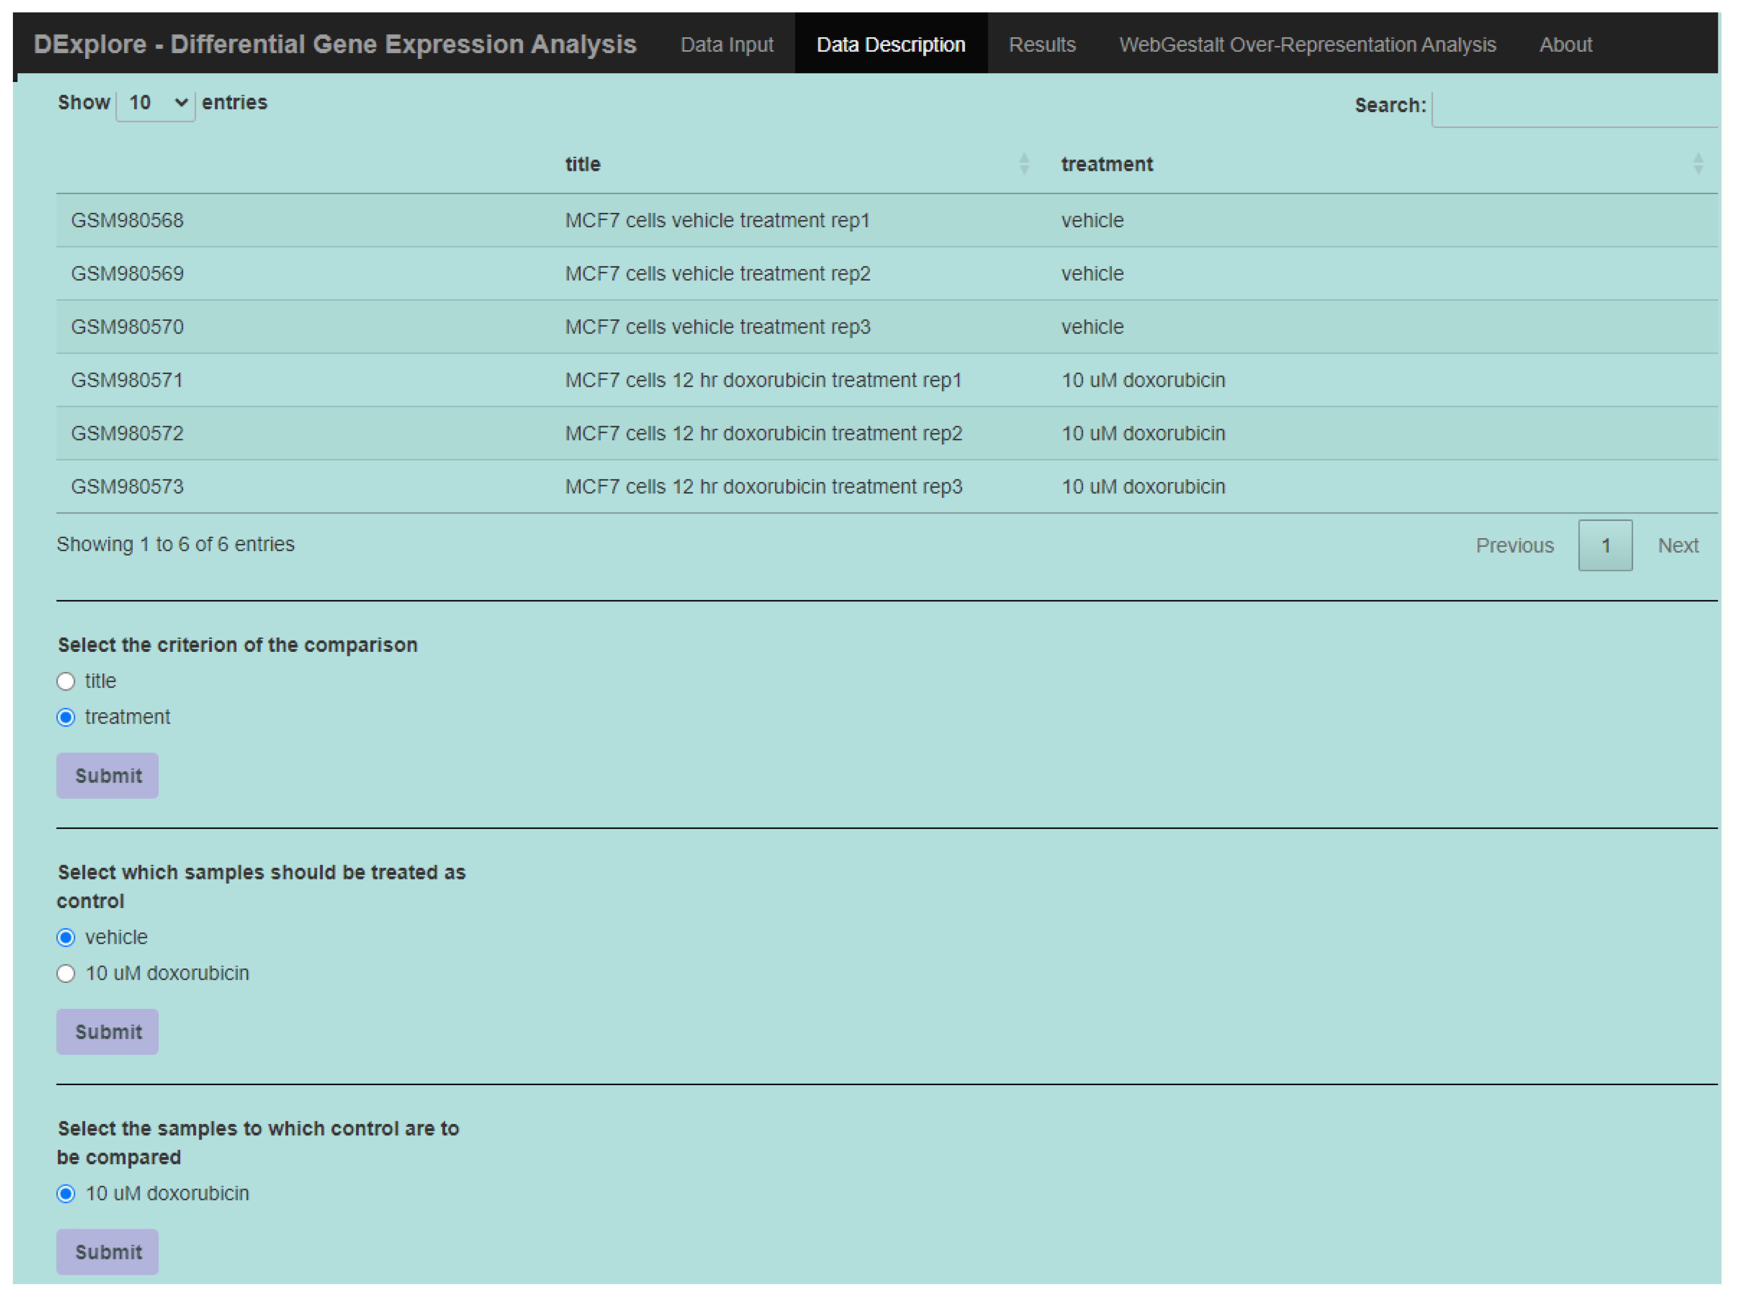Viewport: 1738px width, 1296px height.
Task: Open WebGestalt Over-Representation Analysis tab
Action: pyautogui.click(x=1307, y=45)
